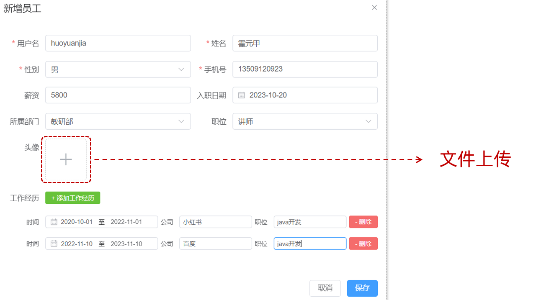Click the 公司 field containing 小红书
Image resolution: width=536 pixels, height=300 pixels.
[216, 222]
